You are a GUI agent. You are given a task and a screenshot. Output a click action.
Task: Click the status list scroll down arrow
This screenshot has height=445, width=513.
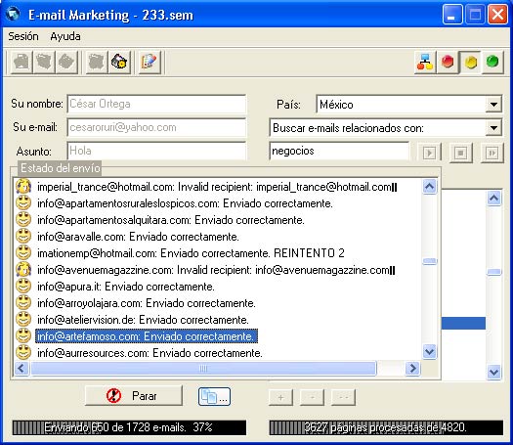[x=429, y=352]
